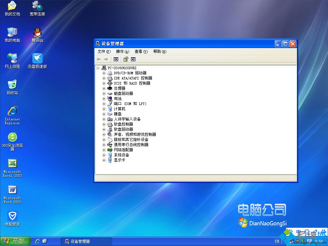Image resolution: width=328 pixels, height=246 pixels.
Task: Expand the 计算机 node
Action: (104, 109)
